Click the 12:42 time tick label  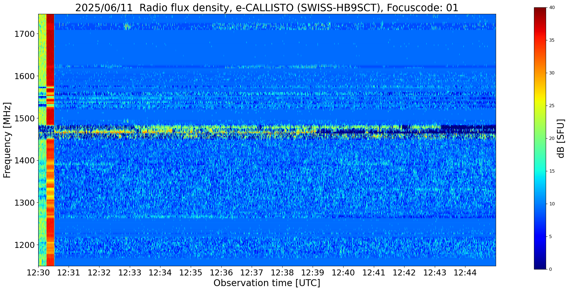pyautogui.click(x=404, y=273)
